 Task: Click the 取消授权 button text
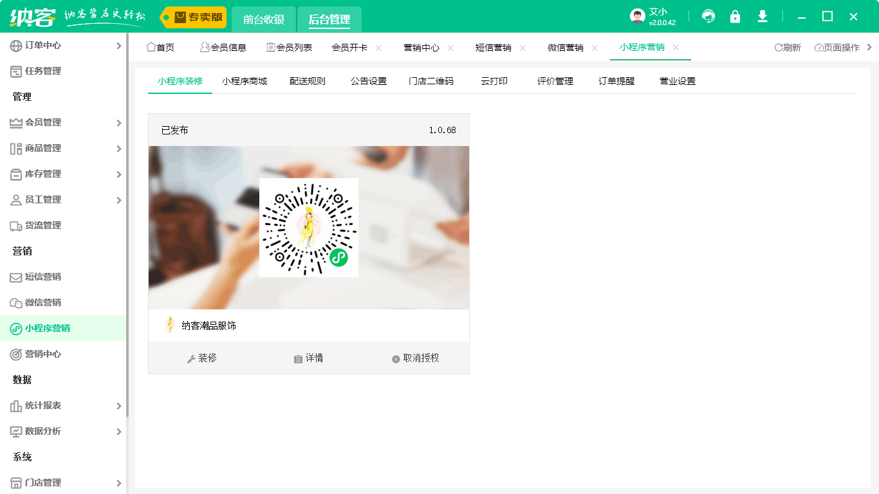[x=421, y=358]
